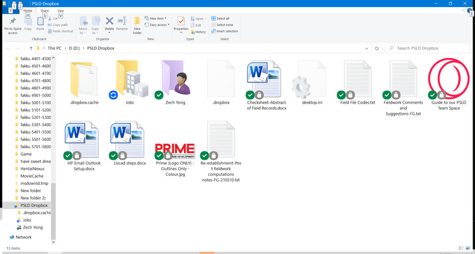Select Network in the navigation pane

[23, 237]
